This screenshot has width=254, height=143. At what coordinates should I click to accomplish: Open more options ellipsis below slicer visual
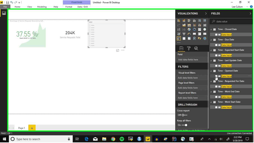[123, 50]
